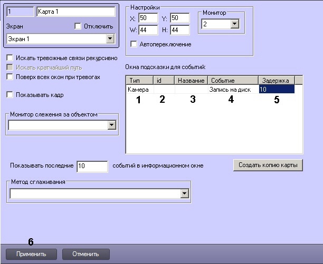Select the Задержка cell with value 10
323x264 pixels.
click(x=276, y=90)
